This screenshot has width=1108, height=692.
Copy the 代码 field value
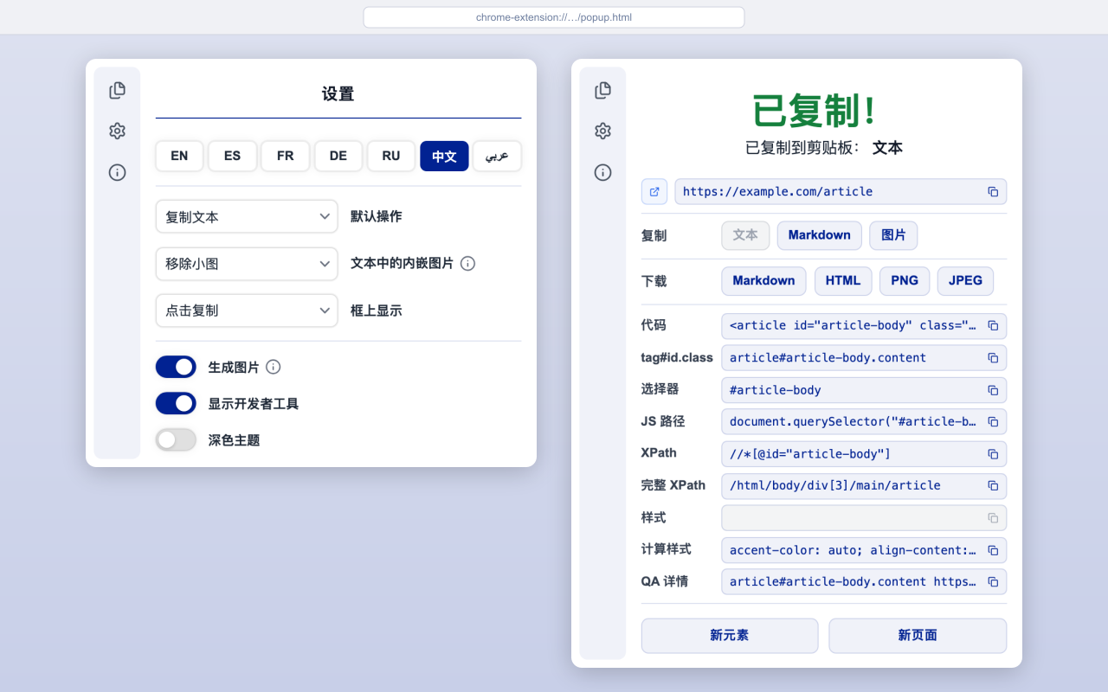pyautogui.click(x=993, y=326)
